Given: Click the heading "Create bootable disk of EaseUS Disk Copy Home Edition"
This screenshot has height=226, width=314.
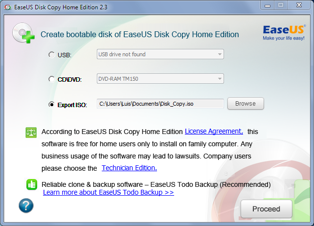Looking at the screenshot, I should pyautogui.click(x=140, y=34).
